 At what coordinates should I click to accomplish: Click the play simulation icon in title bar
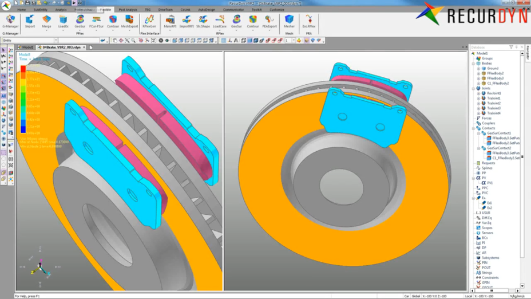point(74,3)
